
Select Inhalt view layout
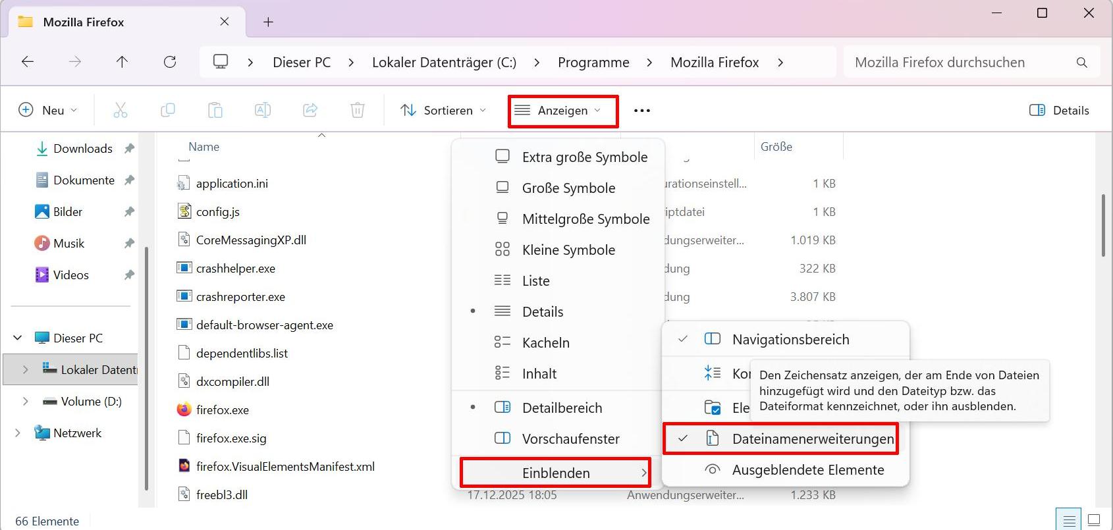558,374
